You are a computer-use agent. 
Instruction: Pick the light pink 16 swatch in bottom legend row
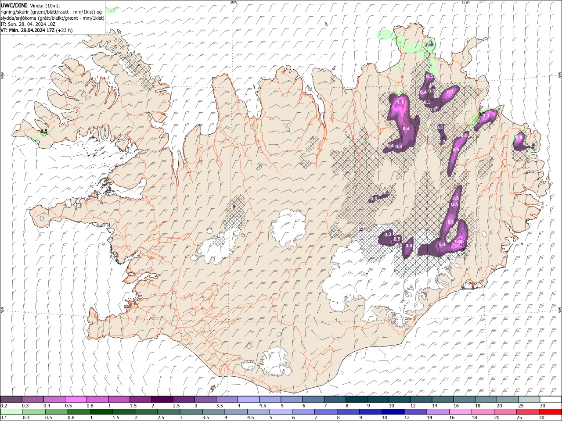point(461,412)
